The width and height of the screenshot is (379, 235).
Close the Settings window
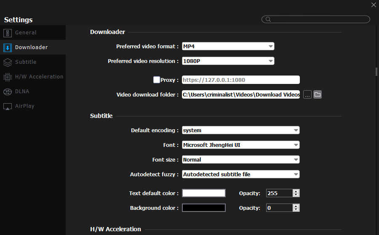(x=374, y=5)
